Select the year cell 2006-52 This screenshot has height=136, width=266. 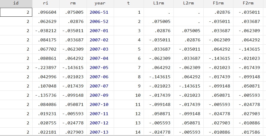point(100,21)
